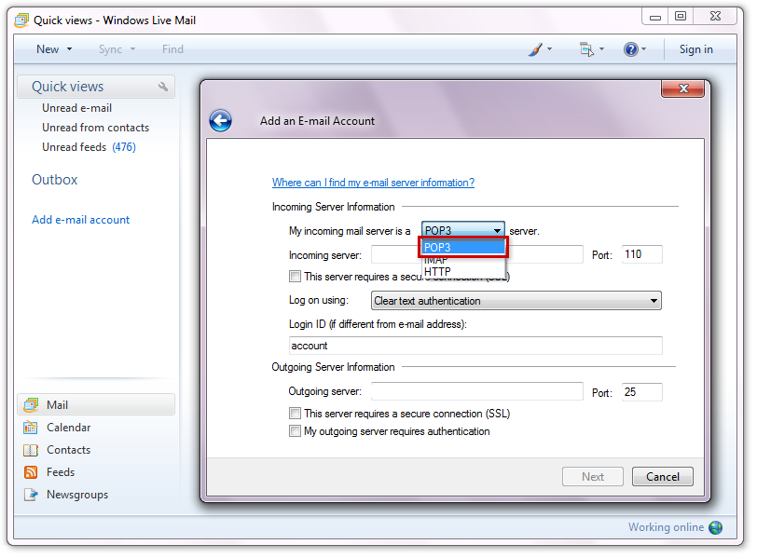
Task: Open the e-mail server information help link
Action: coord(373,183)
